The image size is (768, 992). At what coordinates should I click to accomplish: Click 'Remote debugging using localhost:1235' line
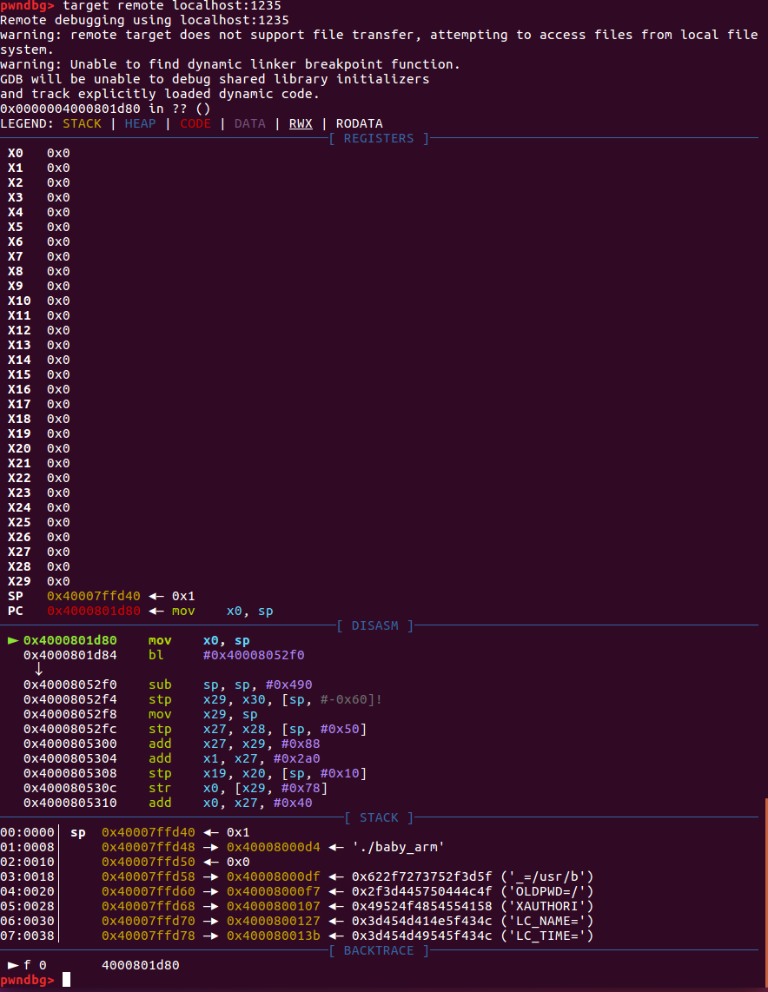pyautogui.click(x=144, y=20)
